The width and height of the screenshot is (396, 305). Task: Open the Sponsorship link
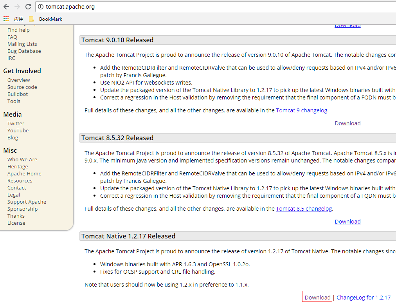pos(22,209)
